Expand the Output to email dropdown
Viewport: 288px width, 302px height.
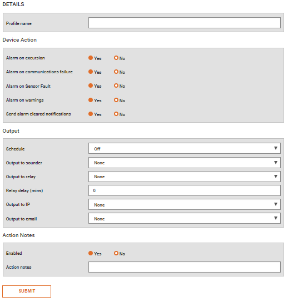(185, 218)
